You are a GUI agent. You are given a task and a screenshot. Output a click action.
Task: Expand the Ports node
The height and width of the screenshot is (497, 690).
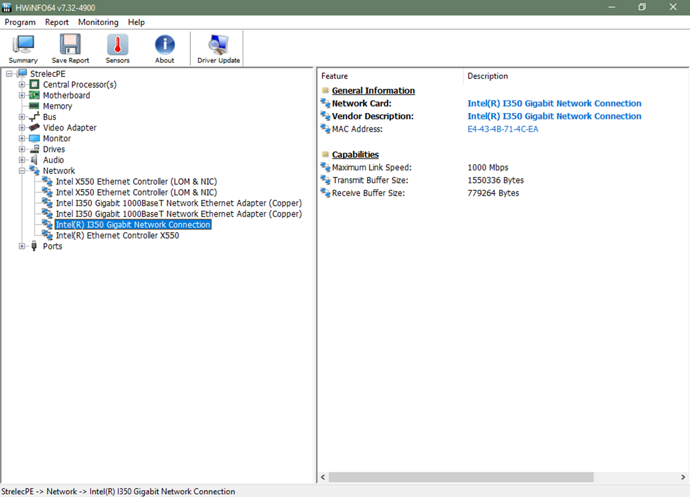tap(22, 246)
